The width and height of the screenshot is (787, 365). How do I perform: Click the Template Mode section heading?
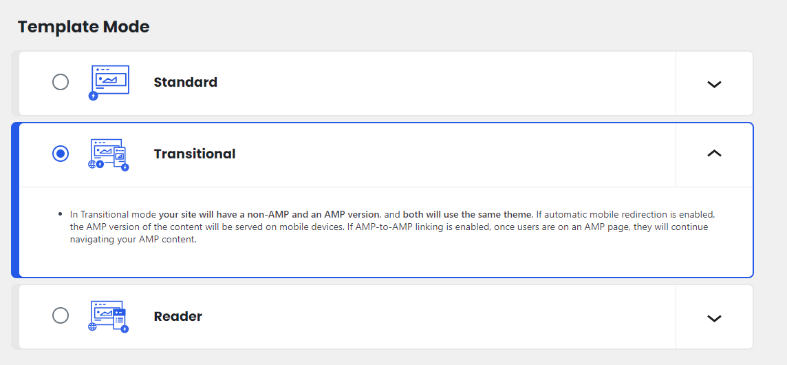83,27
